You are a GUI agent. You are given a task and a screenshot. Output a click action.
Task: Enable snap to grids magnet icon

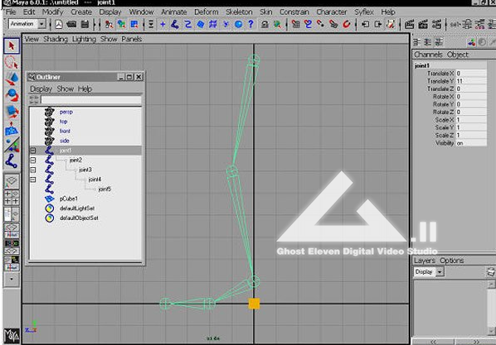coord(296,24)
